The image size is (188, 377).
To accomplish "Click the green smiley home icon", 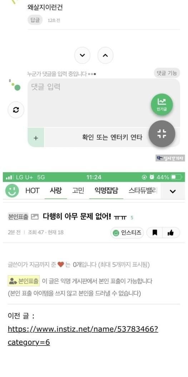I will 12,191.
